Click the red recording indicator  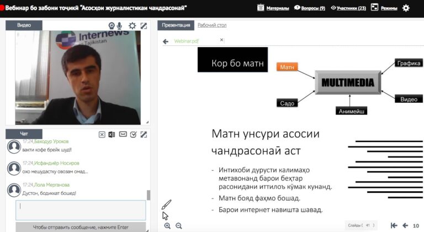coord(2,8)
